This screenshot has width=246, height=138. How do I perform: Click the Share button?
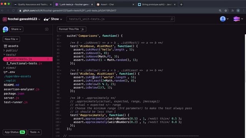coord(16,29)
